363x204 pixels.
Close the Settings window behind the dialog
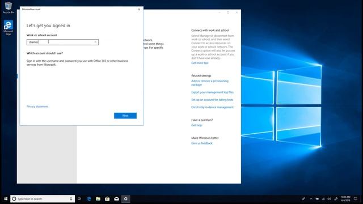click(237, 12)
